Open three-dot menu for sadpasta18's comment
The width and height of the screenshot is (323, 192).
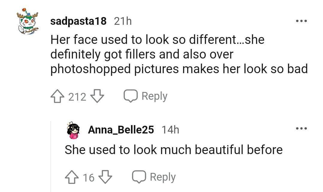[301, 21]
